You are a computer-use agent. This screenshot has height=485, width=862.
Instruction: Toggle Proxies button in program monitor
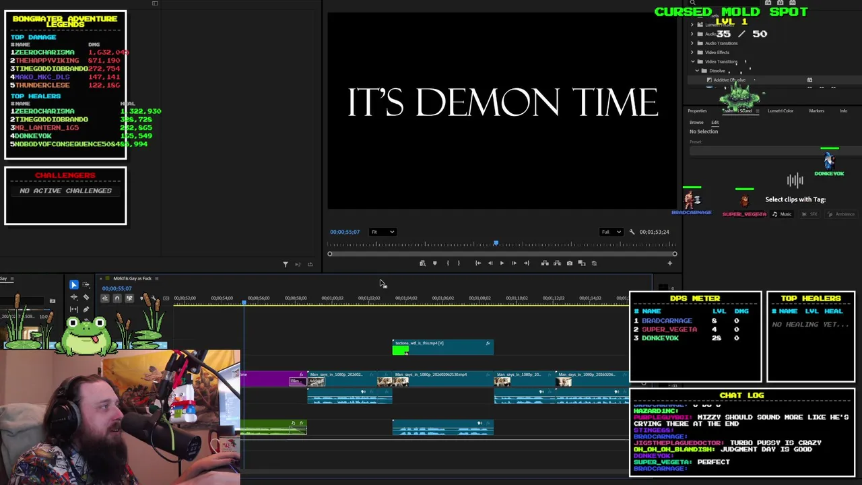point(594,263)
